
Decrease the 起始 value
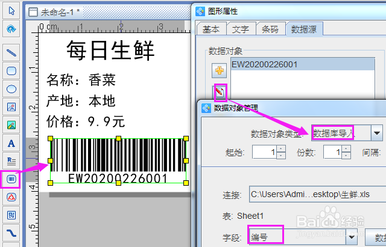281,156
